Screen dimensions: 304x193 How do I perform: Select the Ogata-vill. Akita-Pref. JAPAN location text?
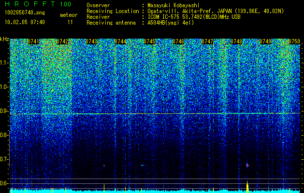click(x=216, y=11)
